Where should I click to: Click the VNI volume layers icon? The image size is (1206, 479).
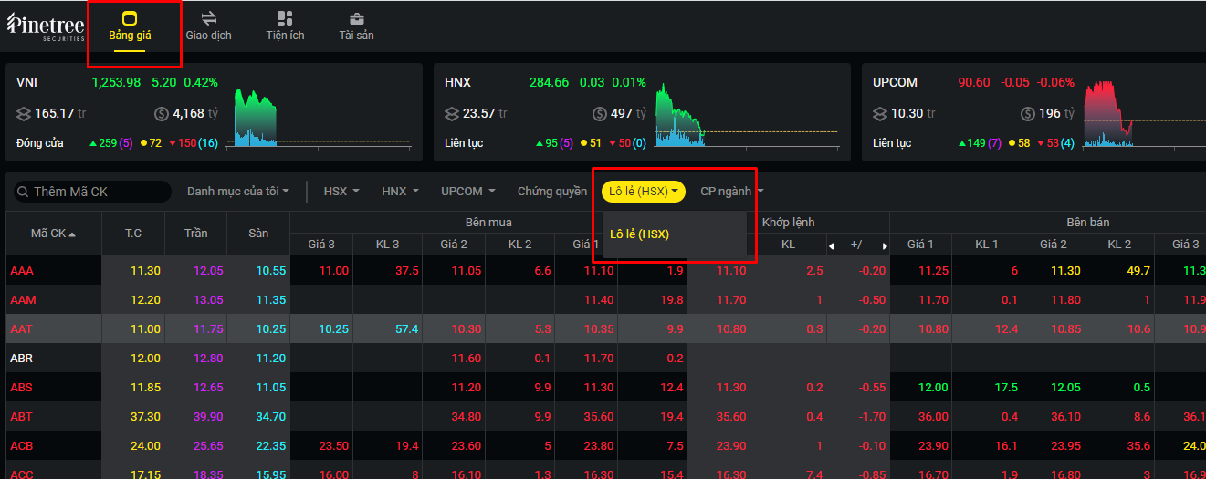[x=24, y=114]
